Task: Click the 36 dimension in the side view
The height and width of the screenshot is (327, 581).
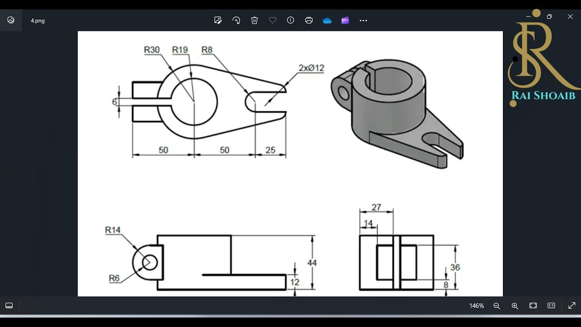Action: pyautogui.click(x=455, y=268)
